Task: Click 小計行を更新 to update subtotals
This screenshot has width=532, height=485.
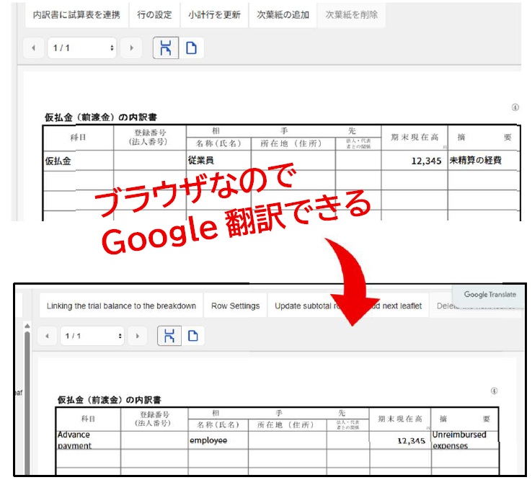Action: click(214, 15)
